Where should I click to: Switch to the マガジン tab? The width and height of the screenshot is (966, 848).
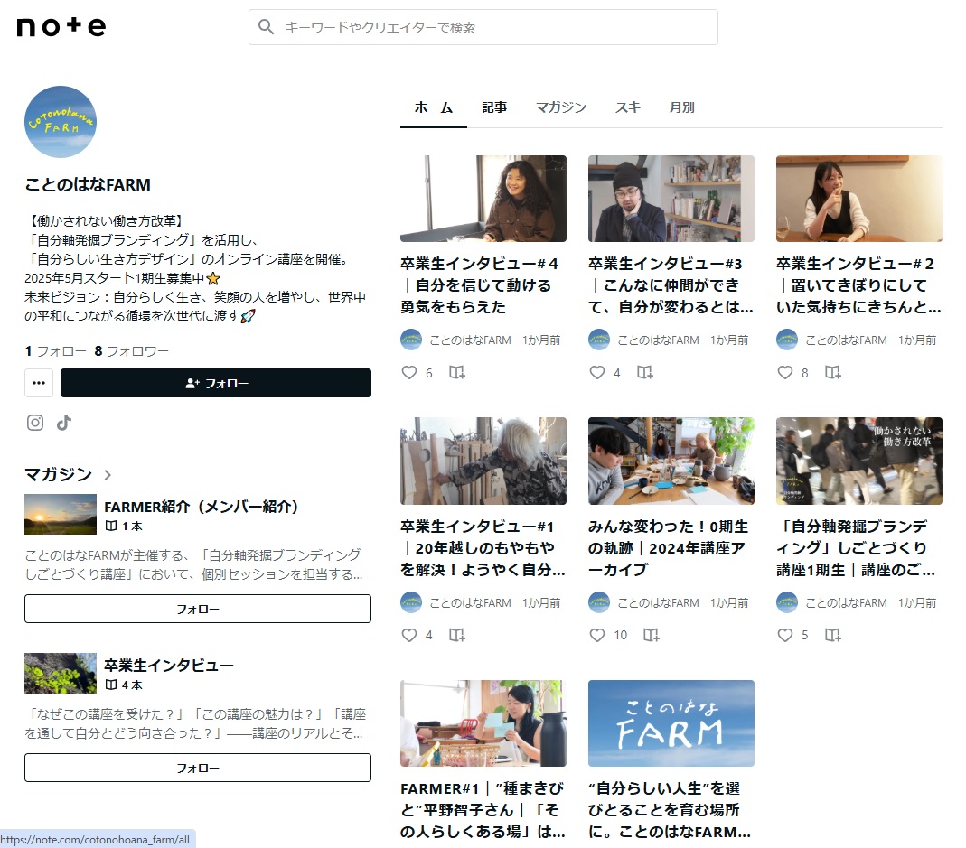click(561, 107)
